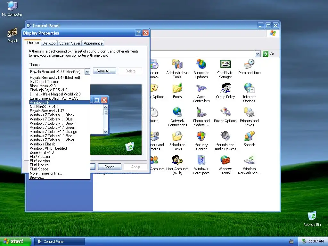The width and height of the screenshot is (328, 246).
Task: Choose ChaNinja Style RC5 v1.0 theme
Action: point(59,90)
